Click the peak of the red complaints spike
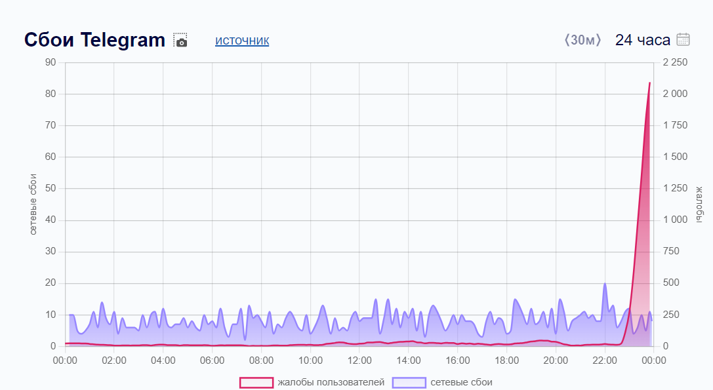The width and height of the screenshot is (713, 390). [649, 83]
